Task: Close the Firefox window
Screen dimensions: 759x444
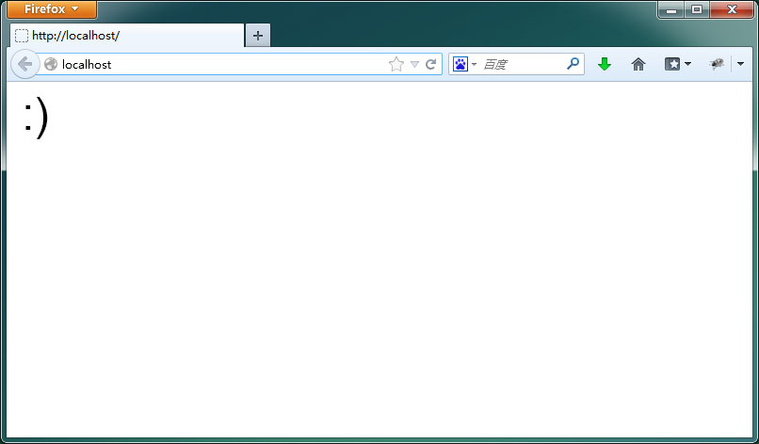Action: click(x=732, y=9)
